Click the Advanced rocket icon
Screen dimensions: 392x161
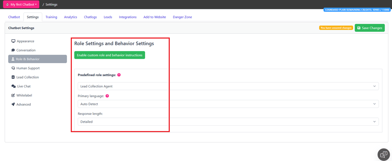(x=13, y=104)
